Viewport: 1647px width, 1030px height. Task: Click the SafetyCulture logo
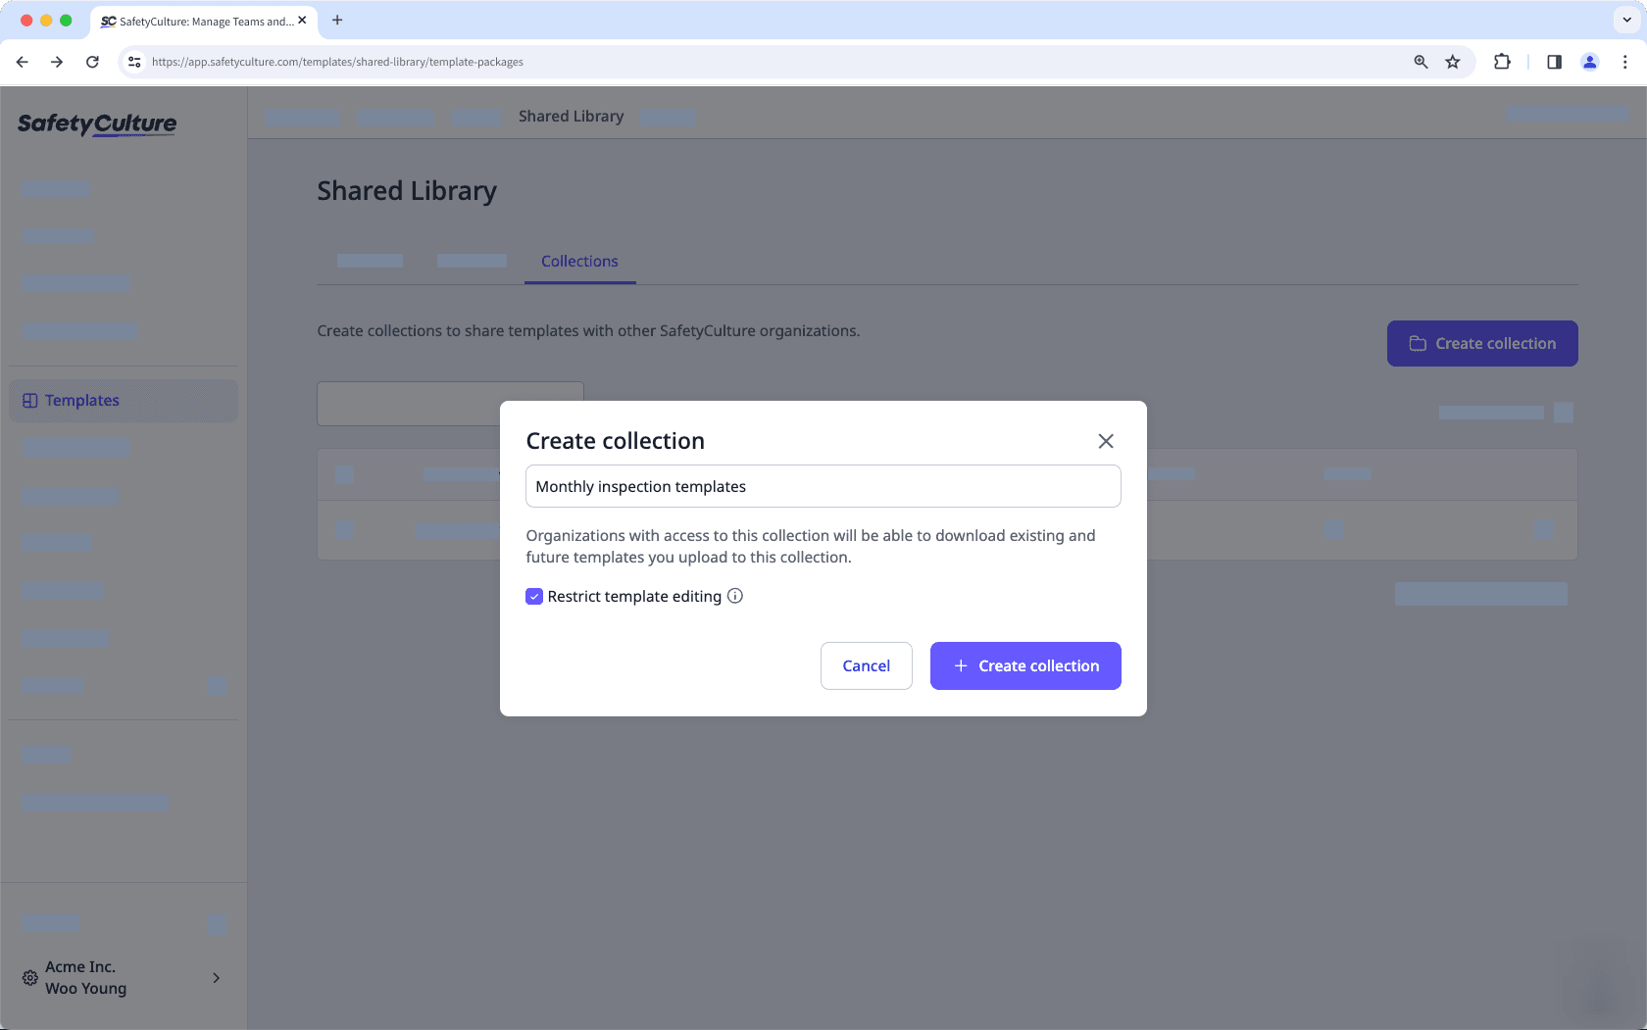pos(96,124)
